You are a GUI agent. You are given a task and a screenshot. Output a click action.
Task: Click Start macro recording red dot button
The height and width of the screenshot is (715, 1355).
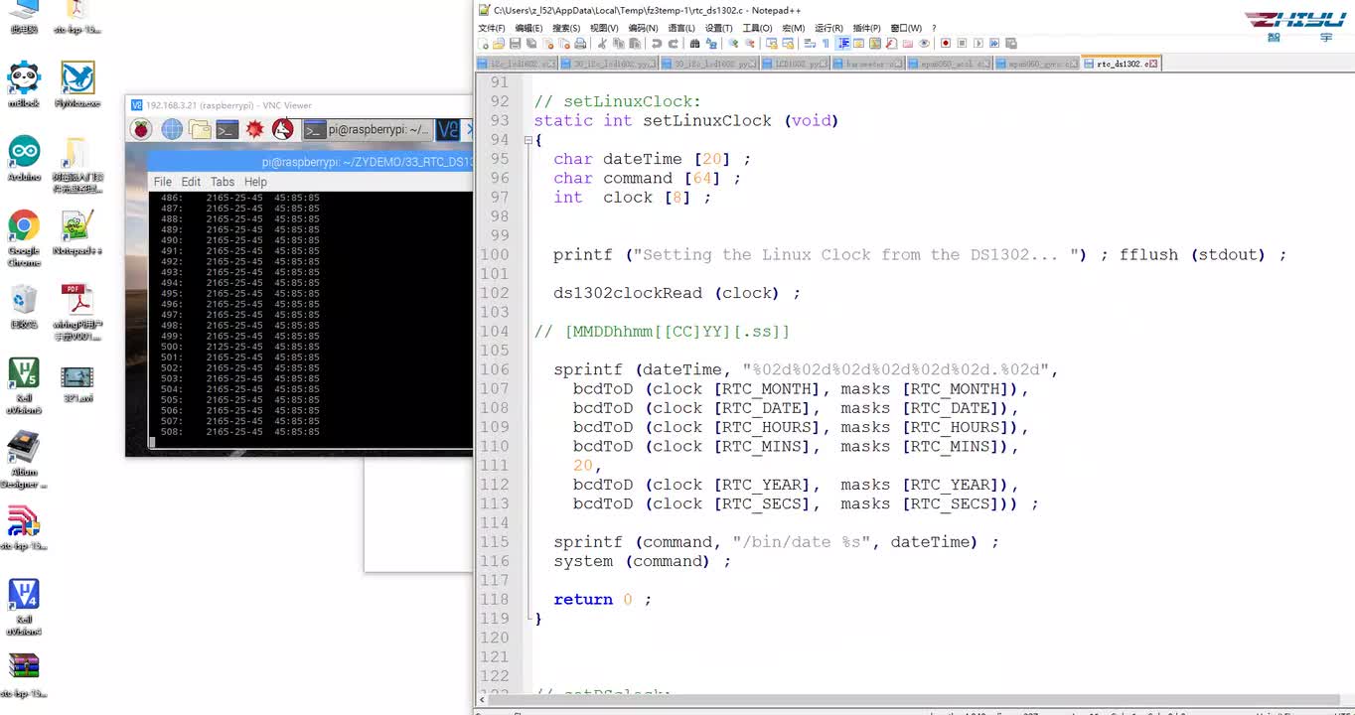[x=946, y=44]
